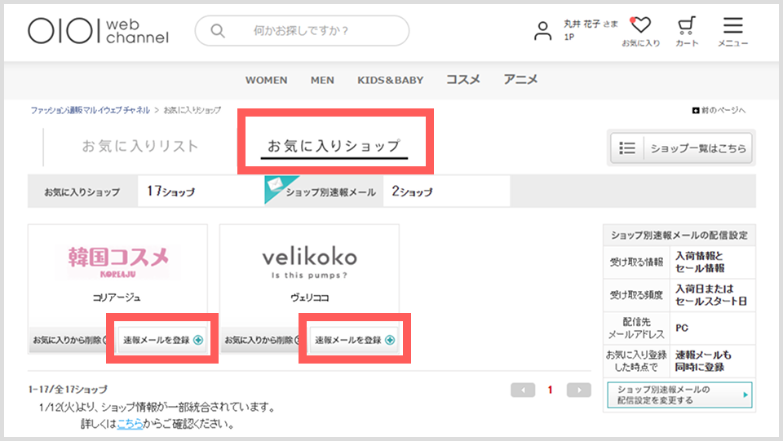Click the 17ショップ count text
The image size is (783, 441).
[170, 191]
